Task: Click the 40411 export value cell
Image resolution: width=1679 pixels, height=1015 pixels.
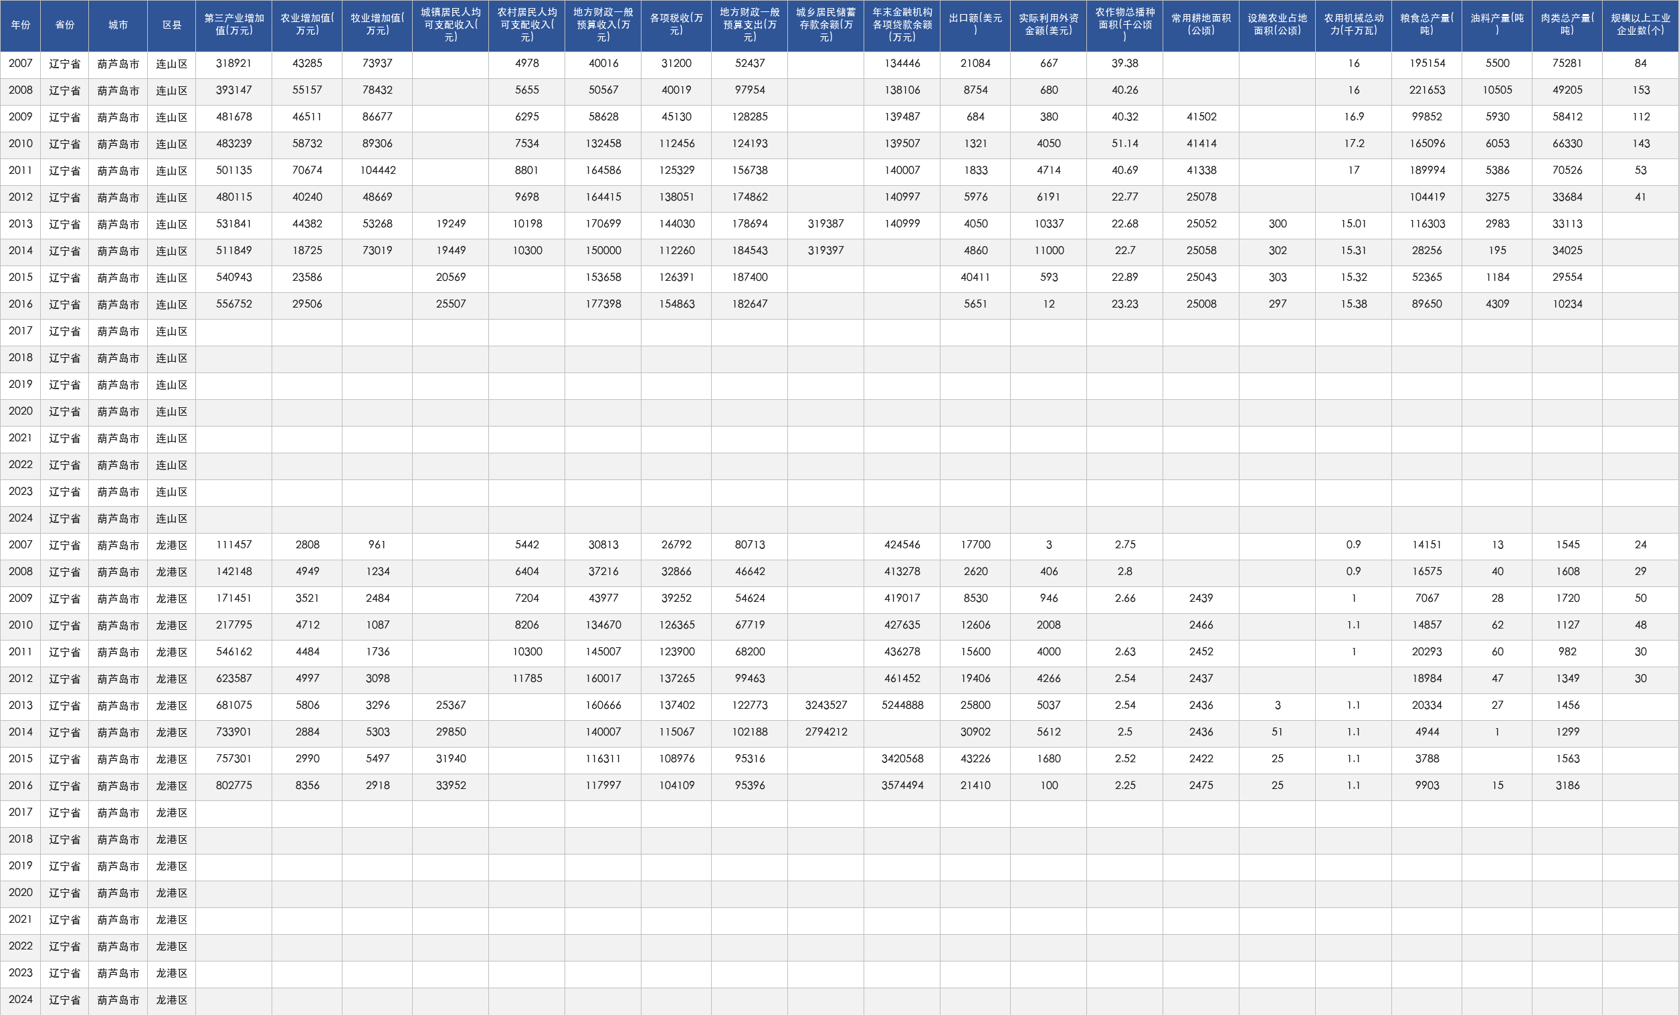Action: [x=975, y=277]
